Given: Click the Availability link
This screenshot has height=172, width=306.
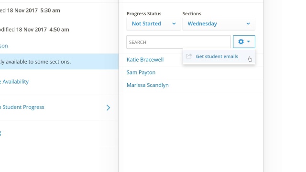Looking at the screenshot, I should (x=14, y=82).
